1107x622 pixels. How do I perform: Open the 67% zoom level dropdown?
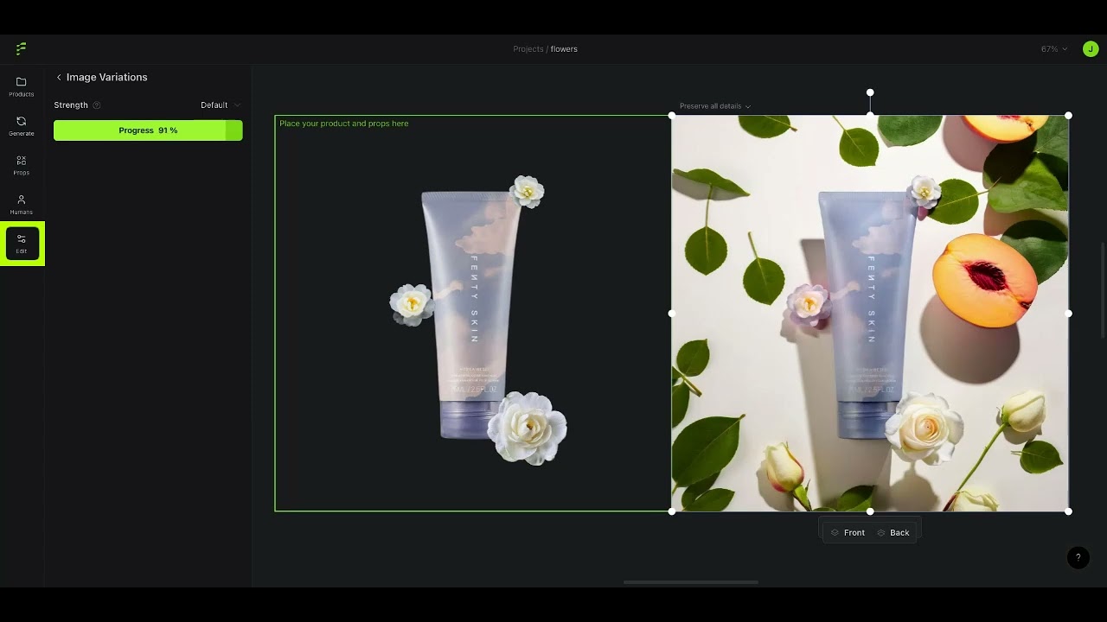[1054, 49]
